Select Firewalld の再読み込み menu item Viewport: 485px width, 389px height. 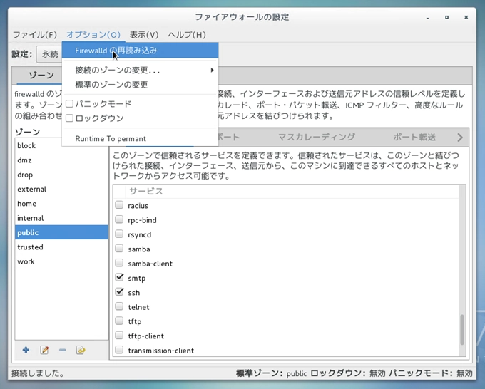point(140,51)
